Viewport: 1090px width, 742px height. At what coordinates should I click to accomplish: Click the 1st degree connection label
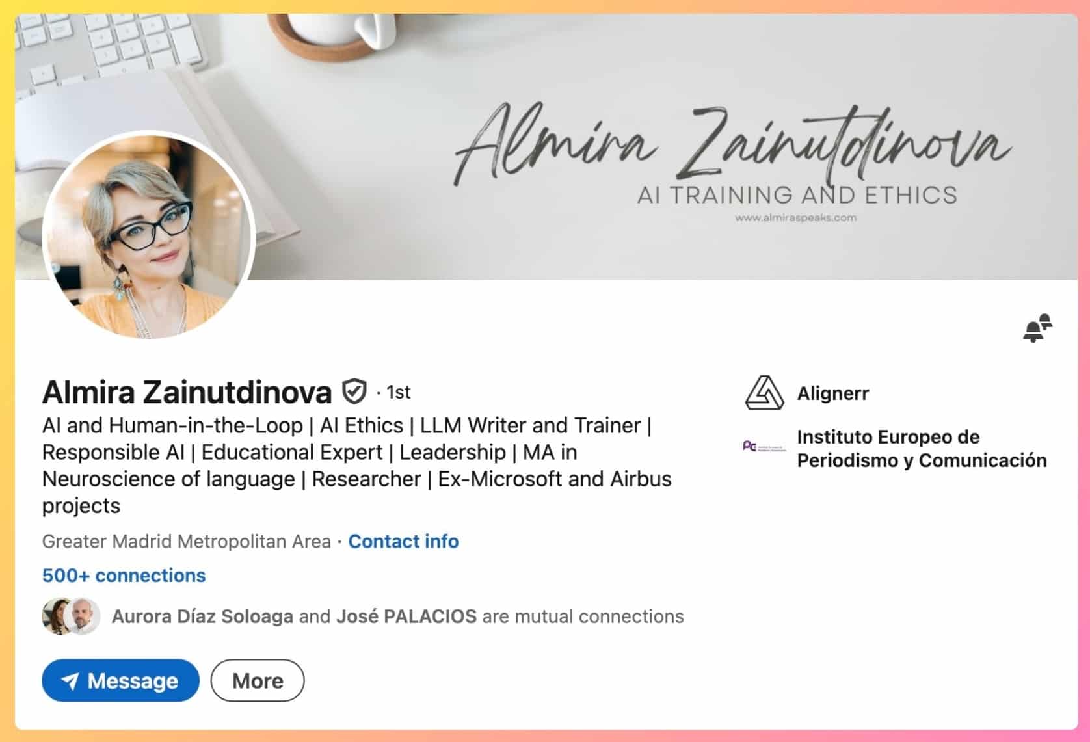pyautogui.click(x=398, y=393)
